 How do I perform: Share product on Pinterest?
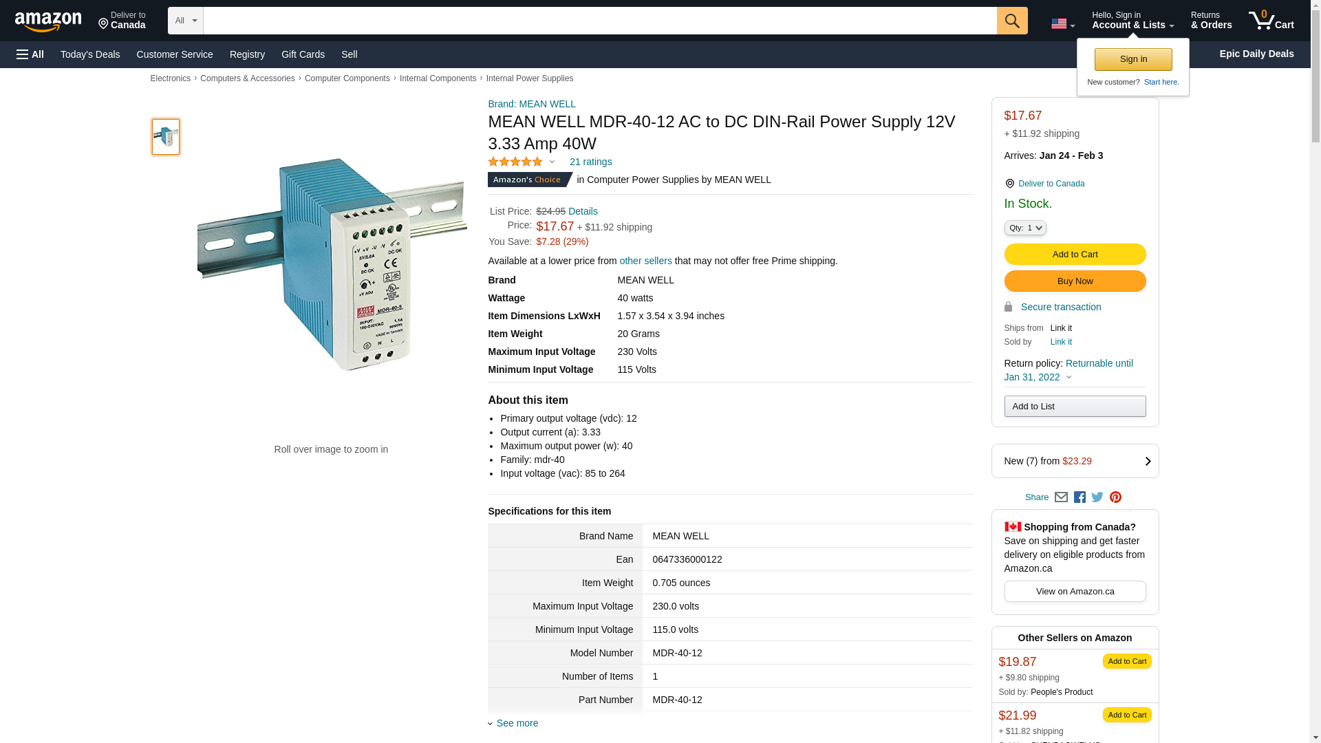click(x=1115, y=497)
